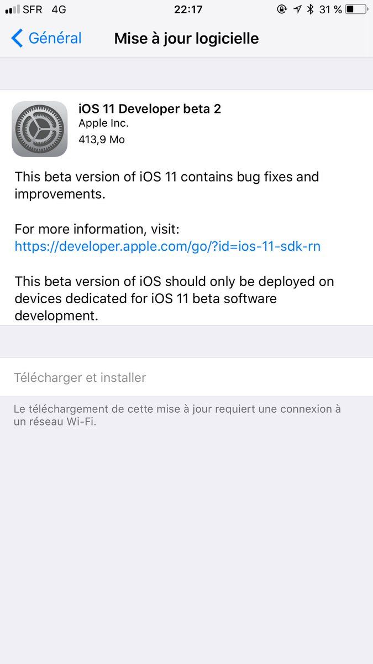Tap the 413,9 Mo update size

pos(102,139)
